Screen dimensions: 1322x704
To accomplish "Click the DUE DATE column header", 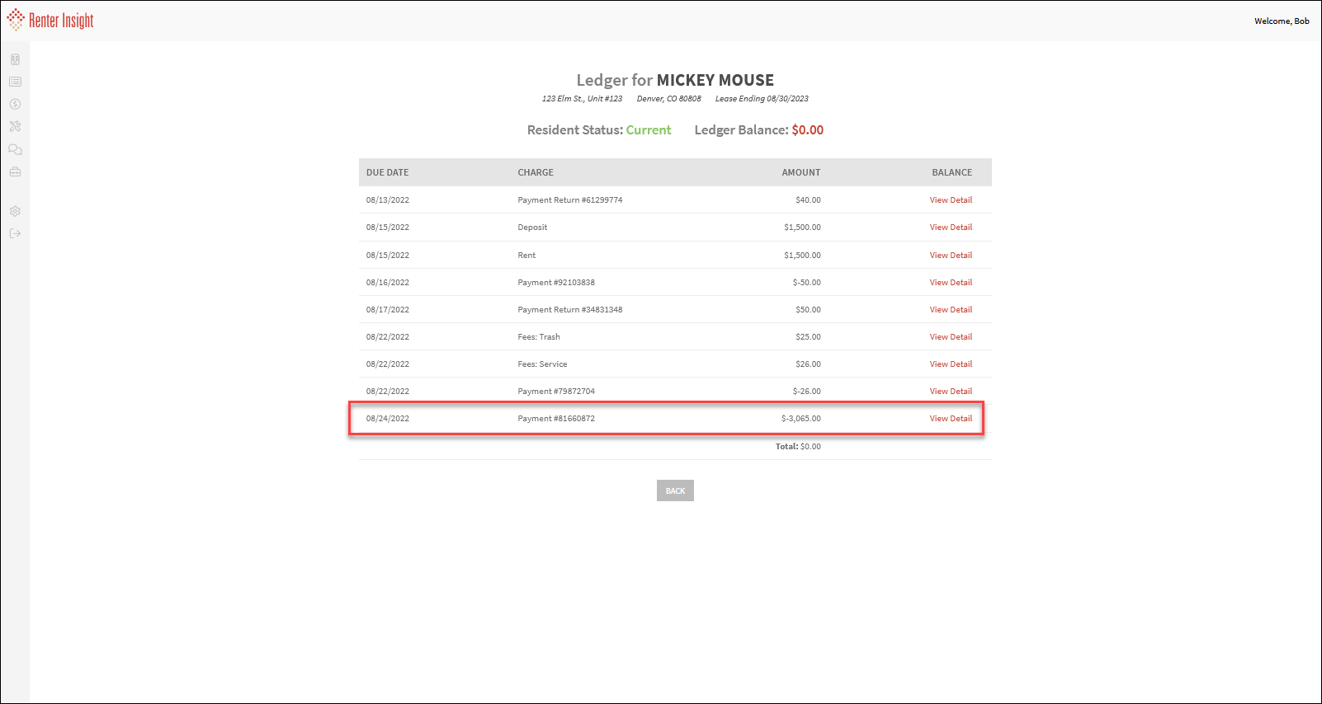I will click(387, 172).
